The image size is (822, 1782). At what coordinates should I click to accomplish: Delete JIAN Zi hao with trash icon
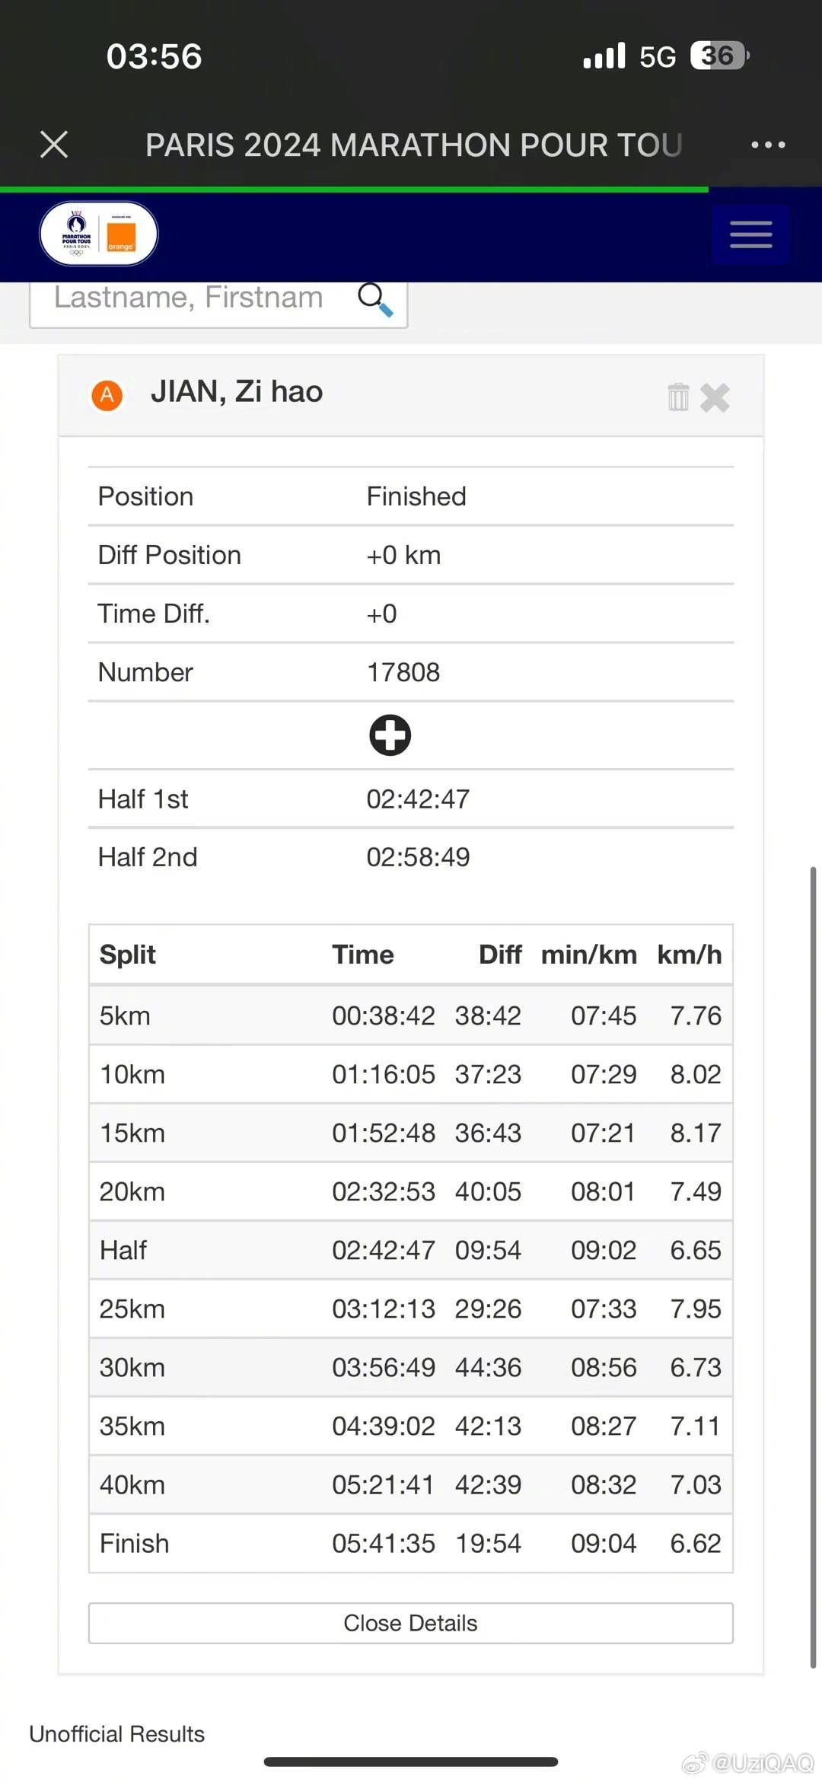point(678,397)
